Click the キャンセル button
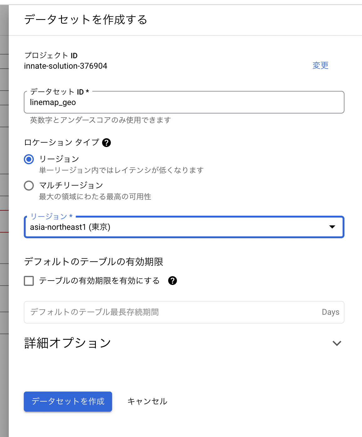 point(147,401)
